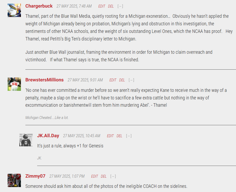Open Chargerbuck's avatar image
This screenshot has height=192, width=236.
click(x=14, y=10)
